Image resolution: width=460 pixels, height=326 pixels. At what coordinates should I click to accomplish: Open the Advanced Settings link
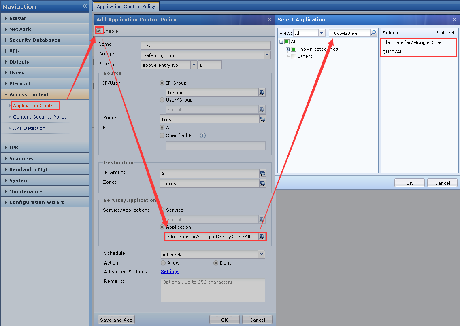(170, 272)
